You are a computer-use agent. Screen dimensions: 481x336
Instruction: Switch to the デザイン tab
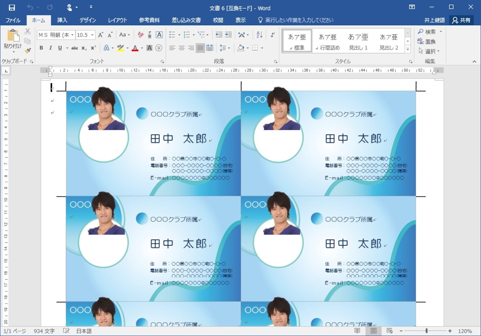click(x=88, y=20)
